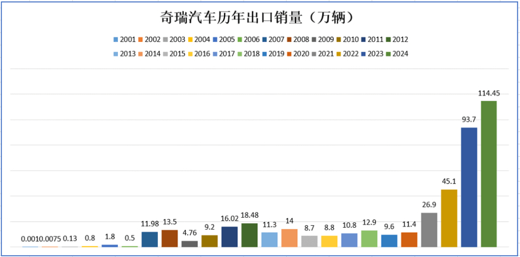Click the 2013 legend entry
520x257 pixels.
click(124, 54)
